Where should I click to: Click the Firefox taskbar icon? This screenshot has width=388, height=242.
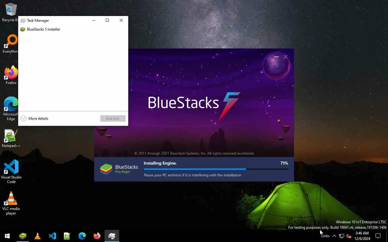point(97,236)
